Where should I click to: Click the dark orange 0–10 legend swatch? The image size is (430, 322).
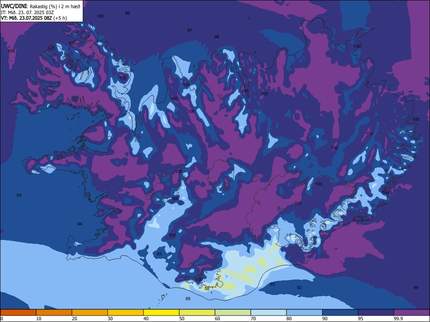point(18,313)
